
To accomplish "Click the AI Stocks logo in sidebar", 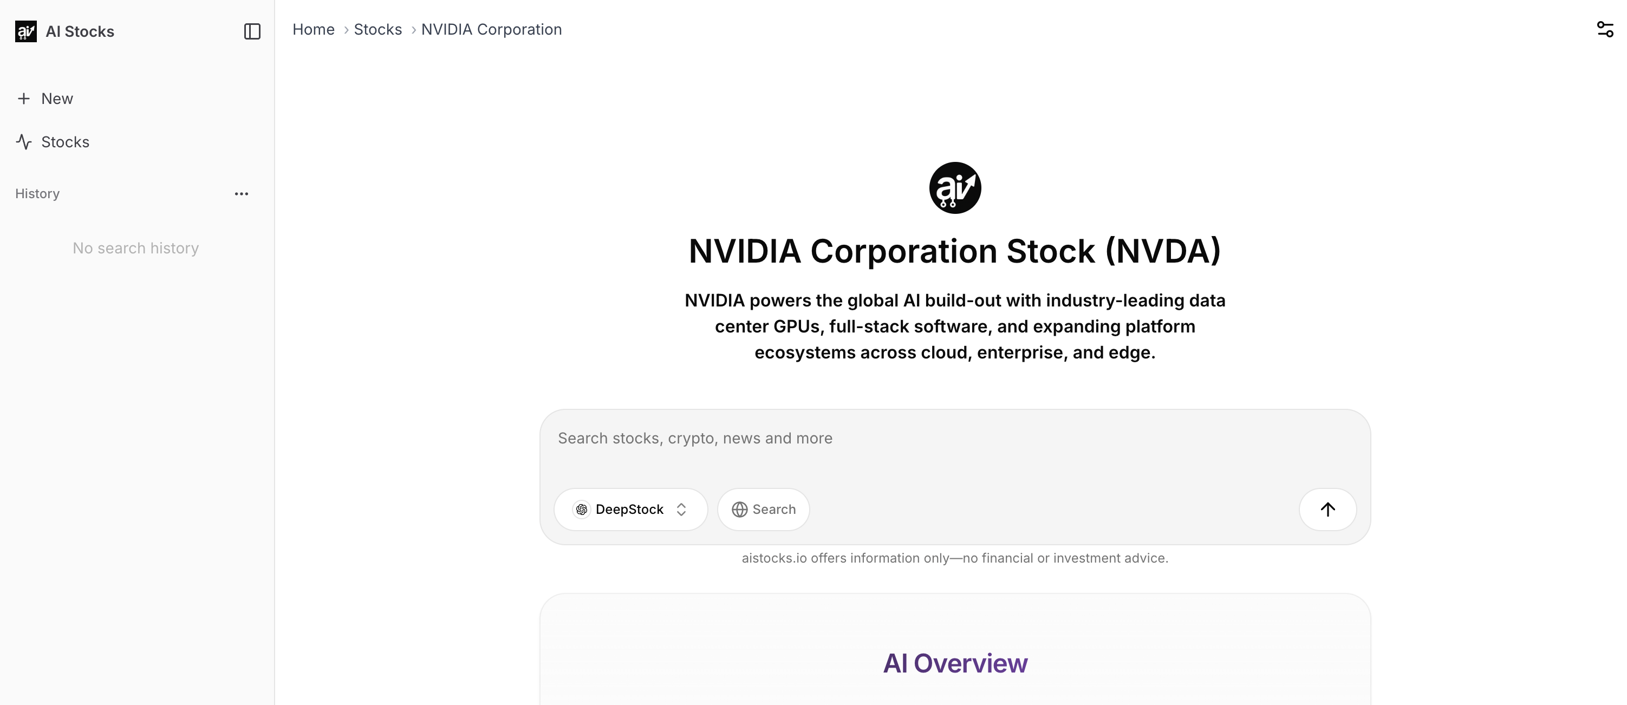I will [26, 31].
